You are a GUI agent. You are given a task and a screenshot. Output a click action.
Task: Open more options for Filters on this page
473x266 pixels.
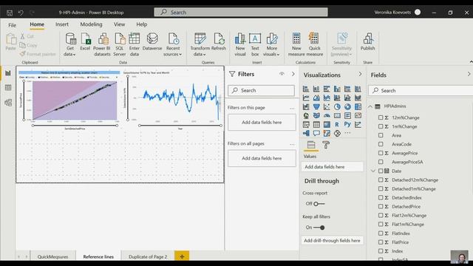click(x=292, y=109)
